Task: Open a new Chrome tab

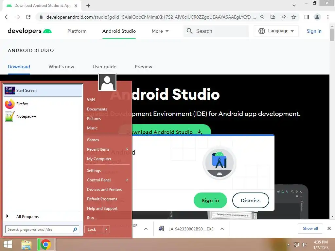Action: pos(88,6)
